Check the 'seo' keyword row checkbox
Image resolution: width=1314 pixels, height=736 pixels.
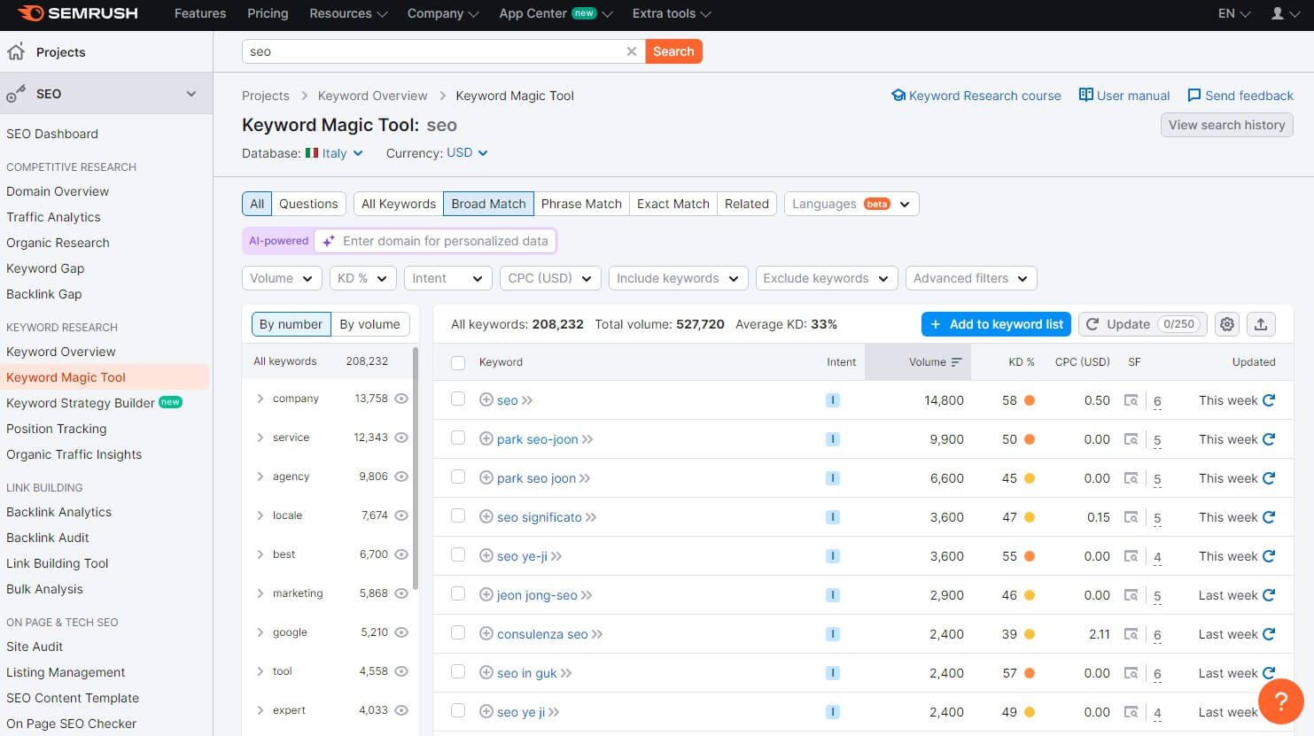[458, 399]
